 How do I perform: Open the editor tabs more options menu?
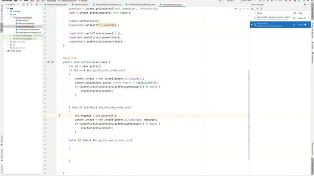[x=248, y=4]
